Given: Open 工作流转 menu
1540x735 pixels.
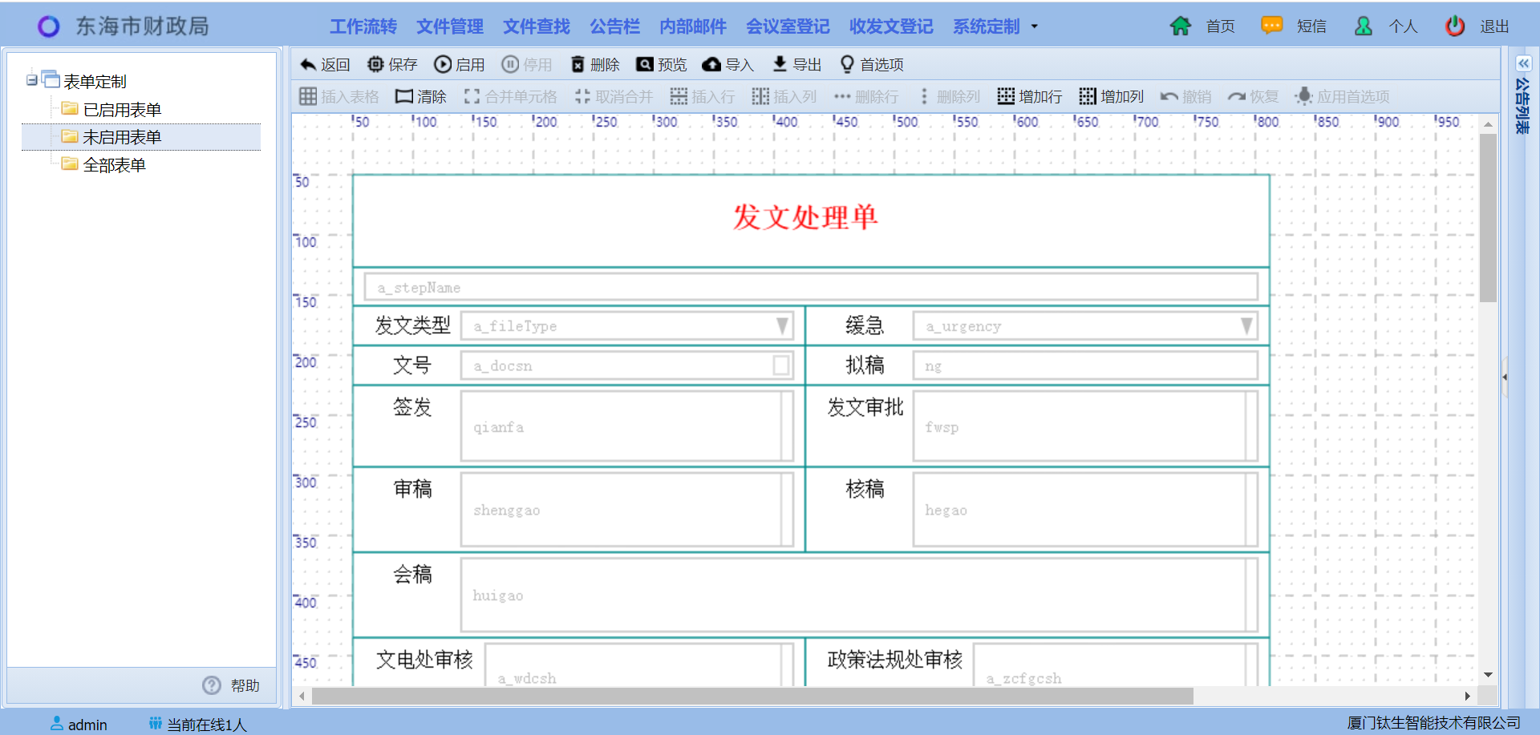Looking at the screenshot, I should pos(363,26).
